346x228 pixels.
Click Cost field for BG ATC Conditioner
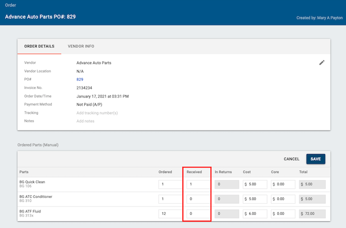[x=255, y=199]
